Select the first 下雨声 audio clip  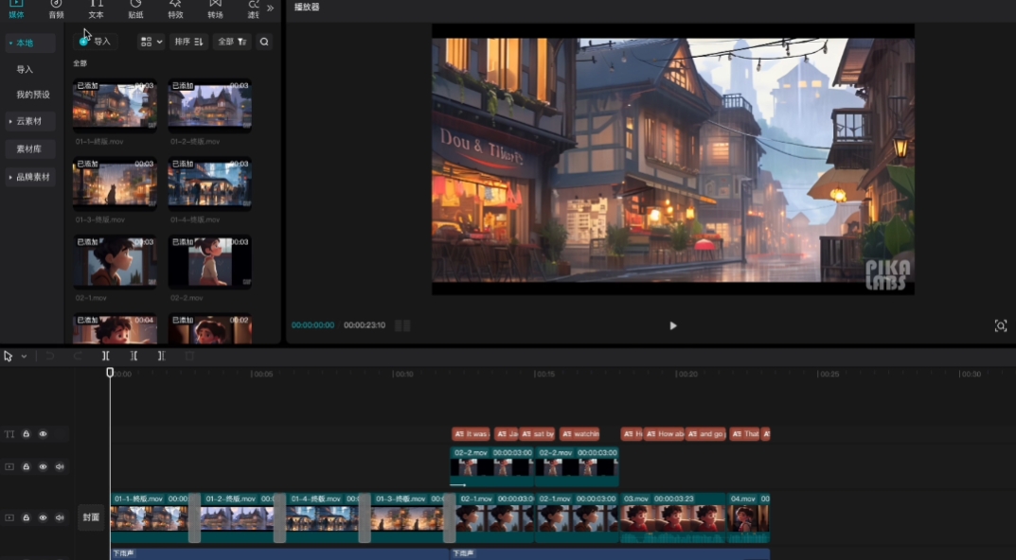(x=279, y=554)
